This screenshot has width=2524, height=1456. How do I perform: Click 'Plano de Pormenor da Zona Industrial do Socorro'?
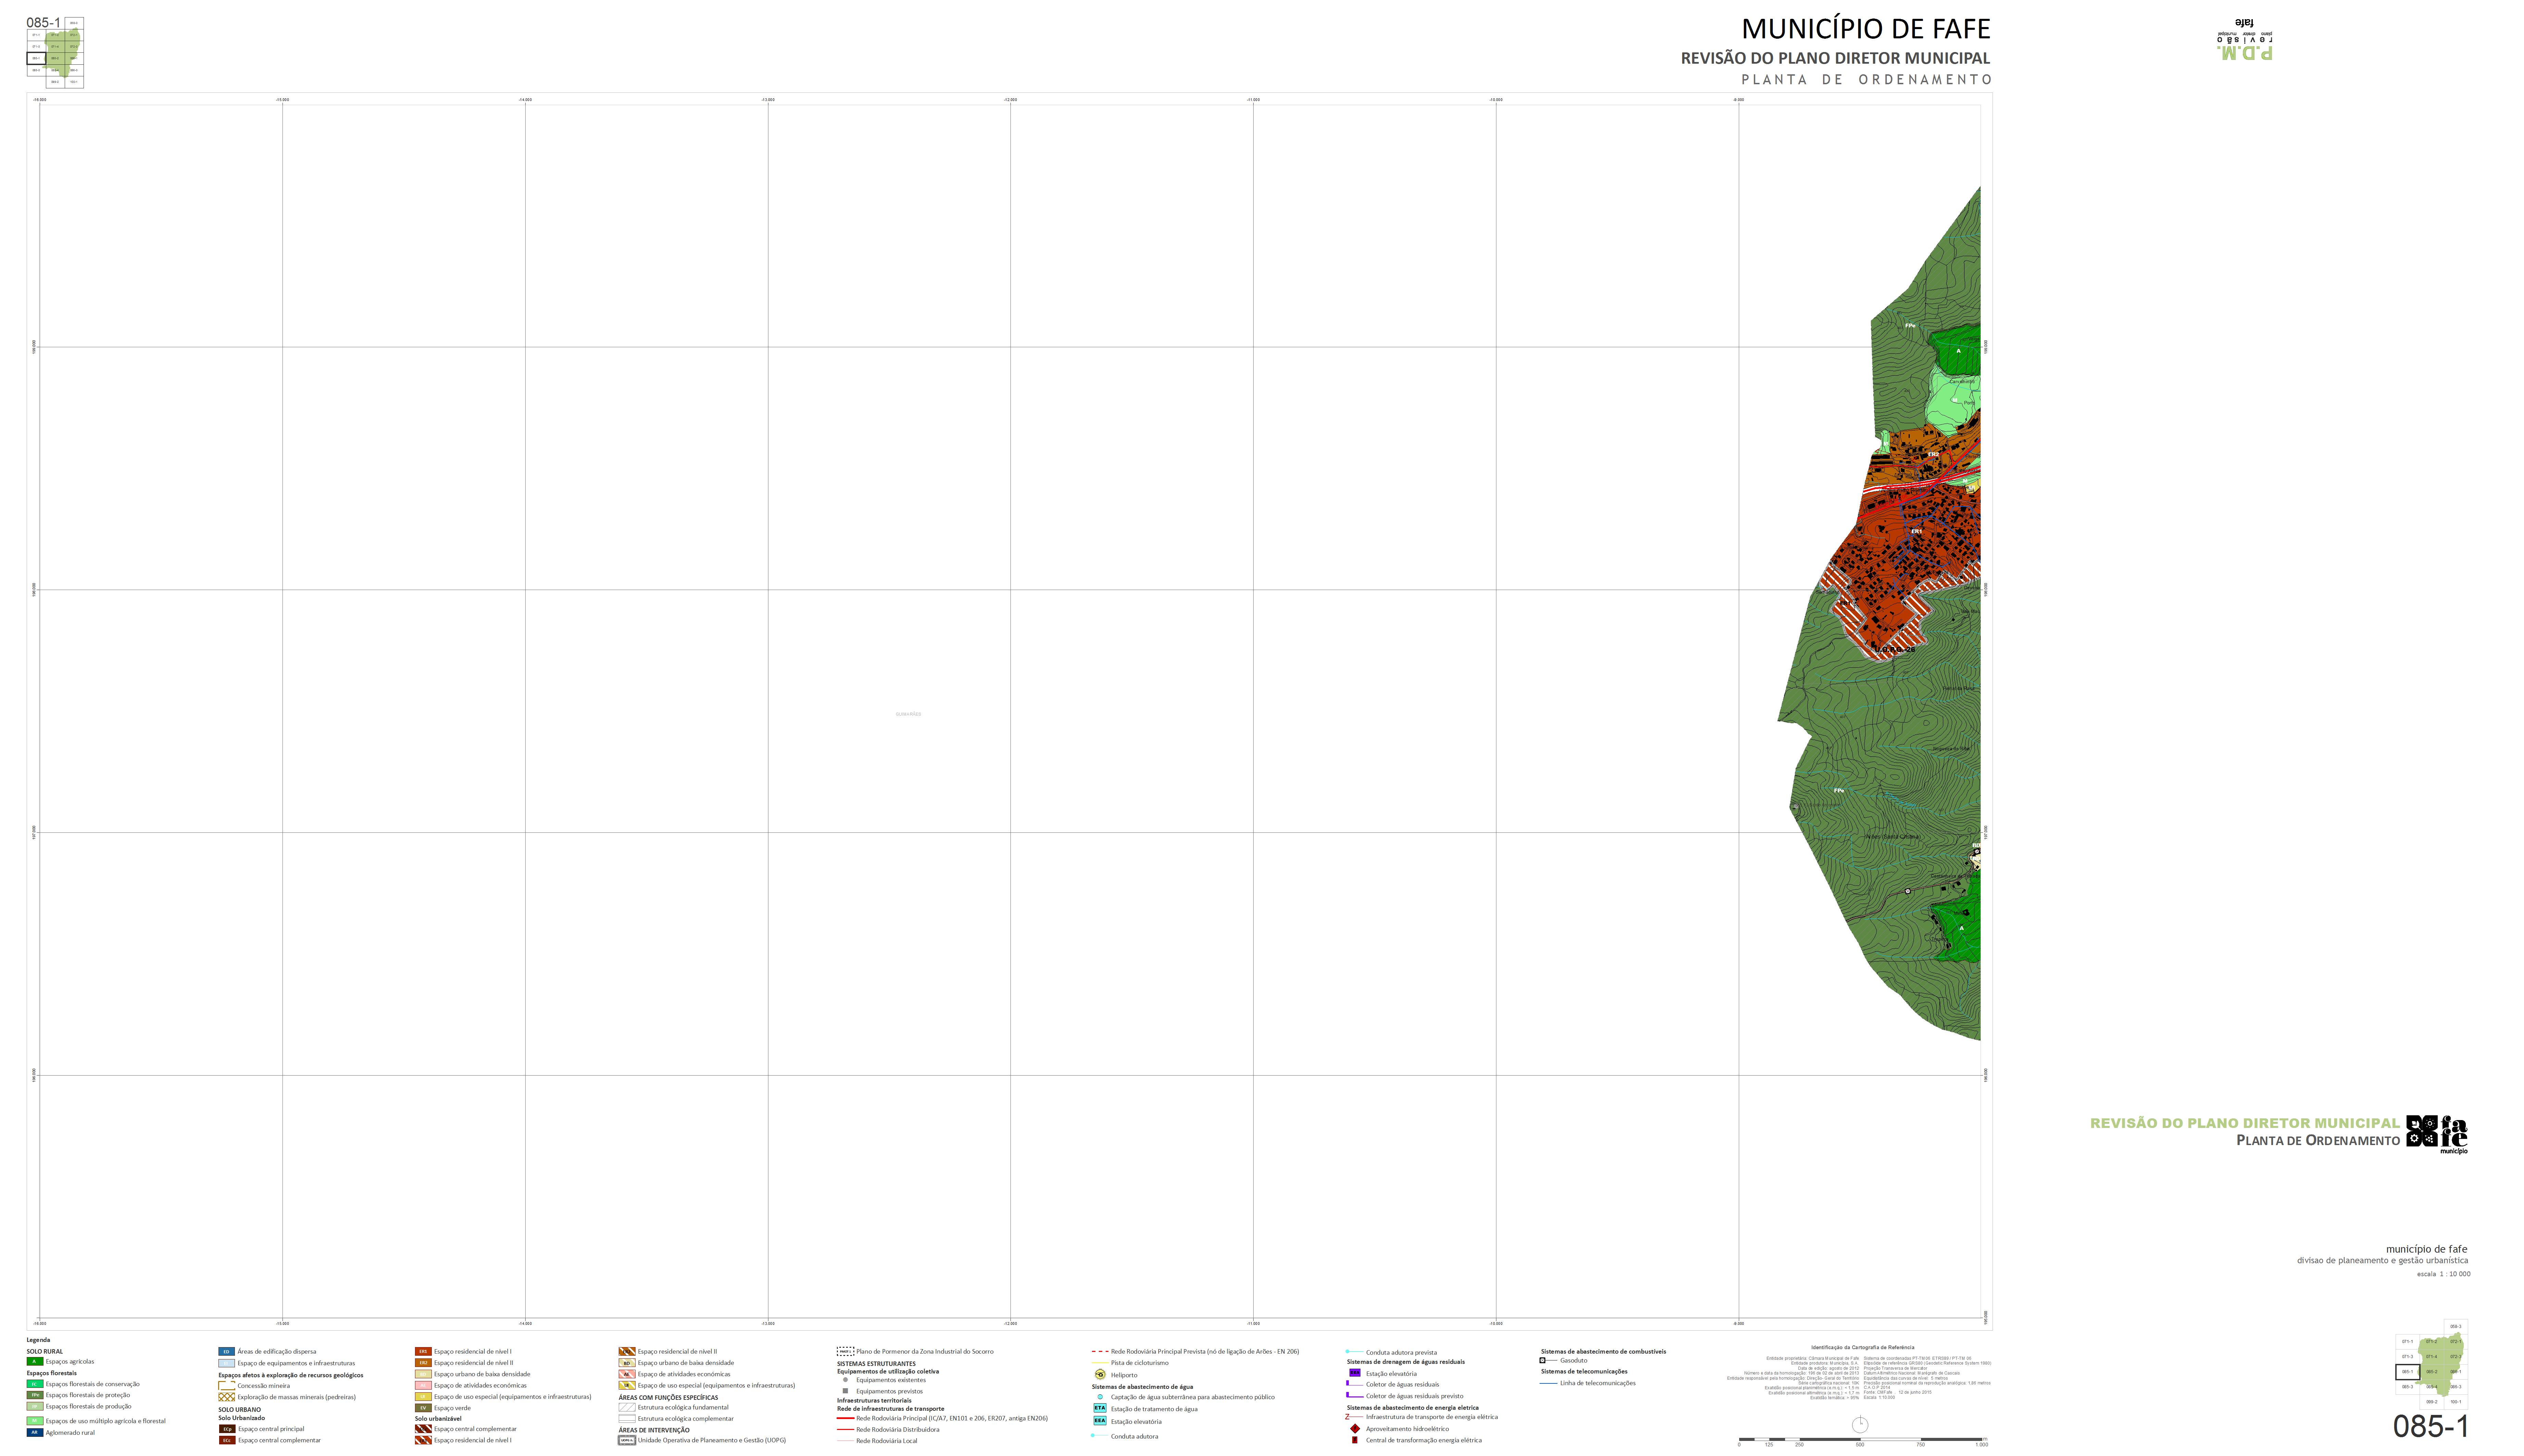(925, 1351)
